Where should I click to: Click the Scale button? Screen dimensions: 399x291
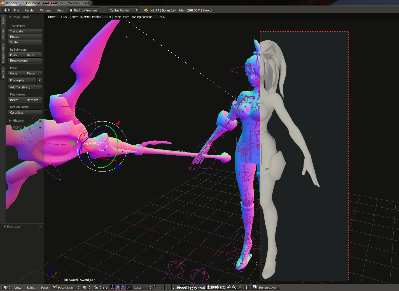[x=25, y=42]
